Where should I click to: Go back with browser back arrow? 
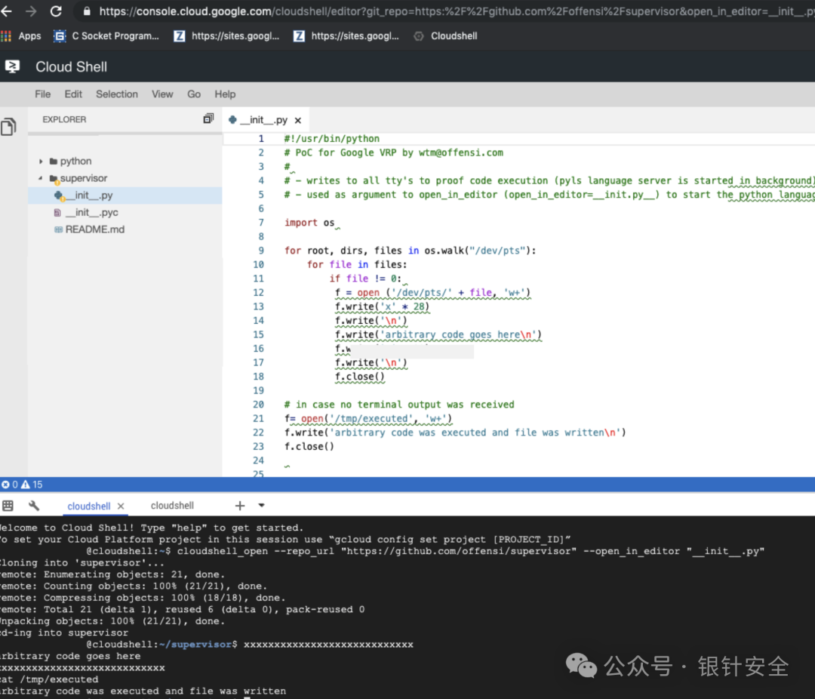point(6,11)
